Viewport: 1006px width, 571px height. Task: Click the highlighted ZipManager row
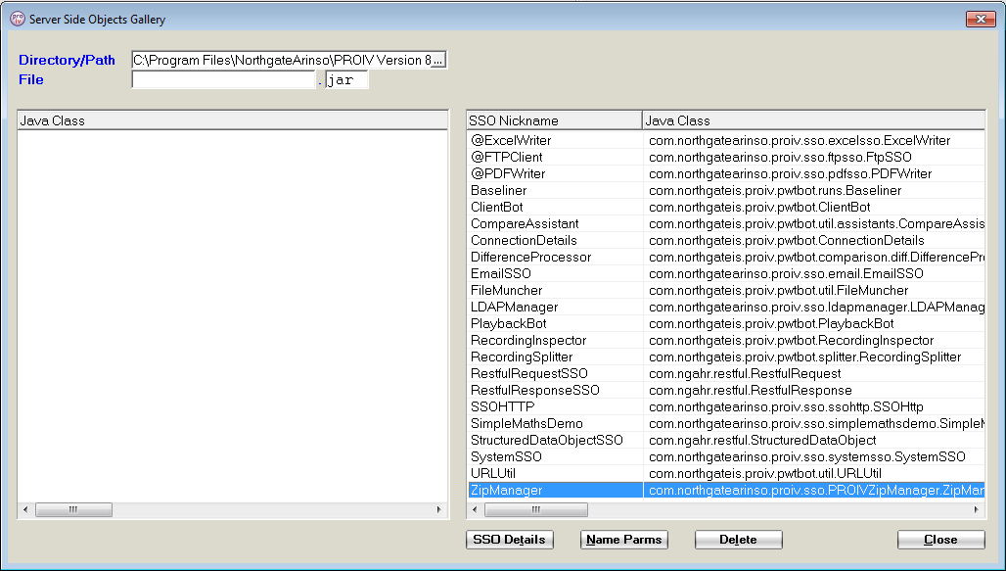tap(726, 490)
